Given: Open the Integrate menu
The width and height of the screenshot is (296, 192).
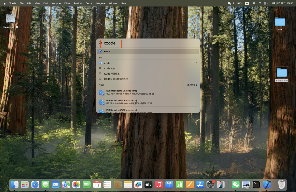Looking at the screenshot, I should [101, 3].
